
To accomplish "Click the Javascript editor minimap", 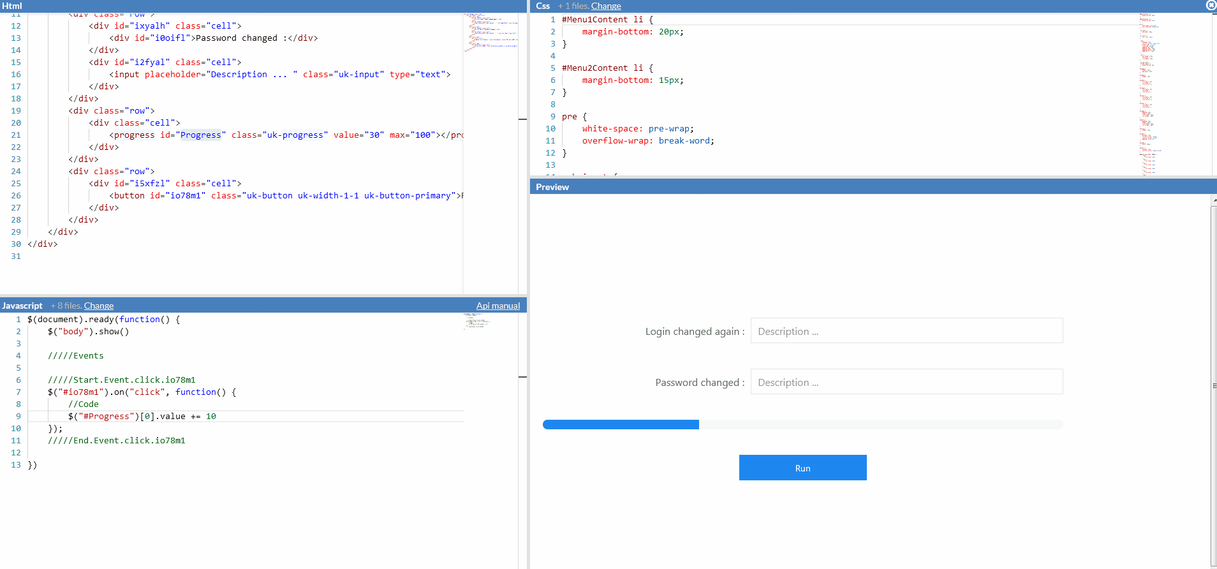I will [474, 320].
